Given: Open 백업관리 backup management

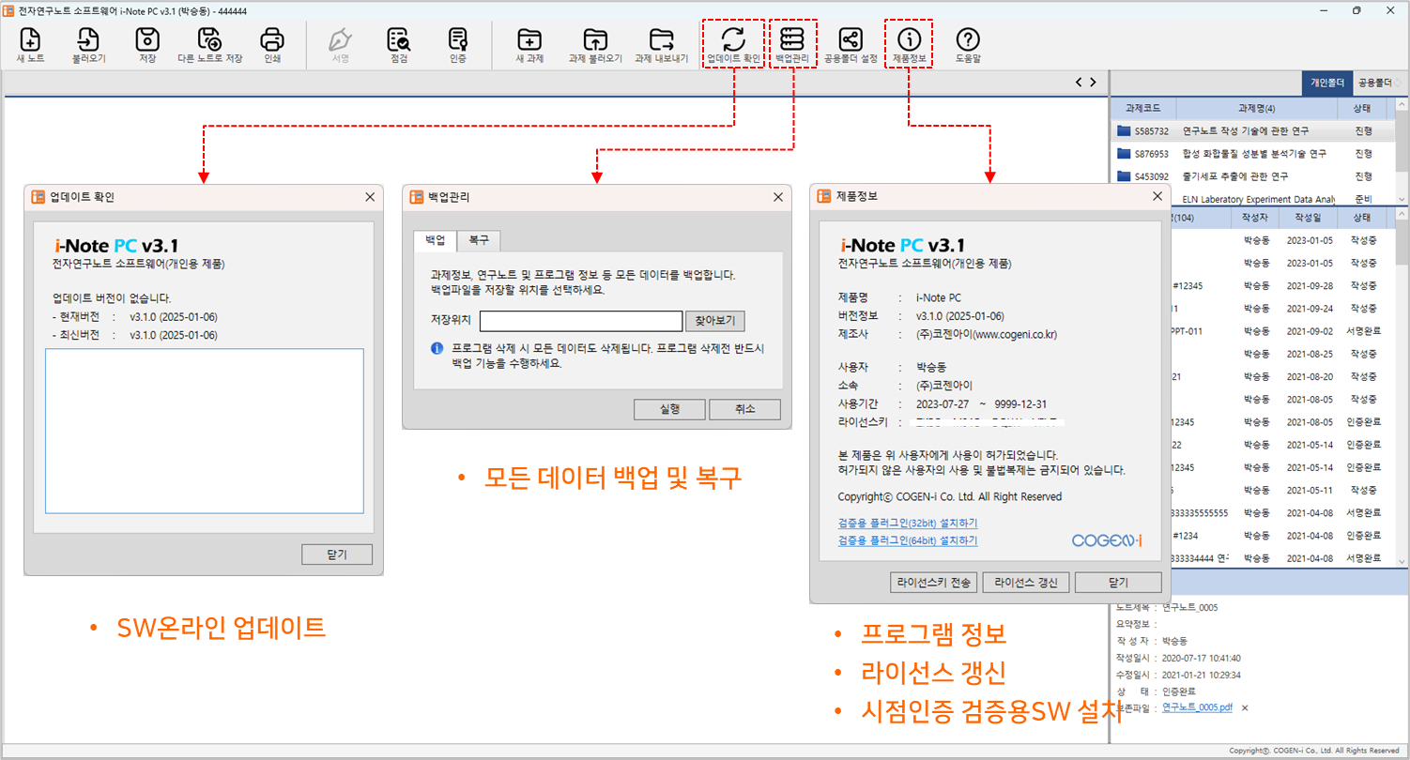Looking at the screenshot, I should 792,45.
